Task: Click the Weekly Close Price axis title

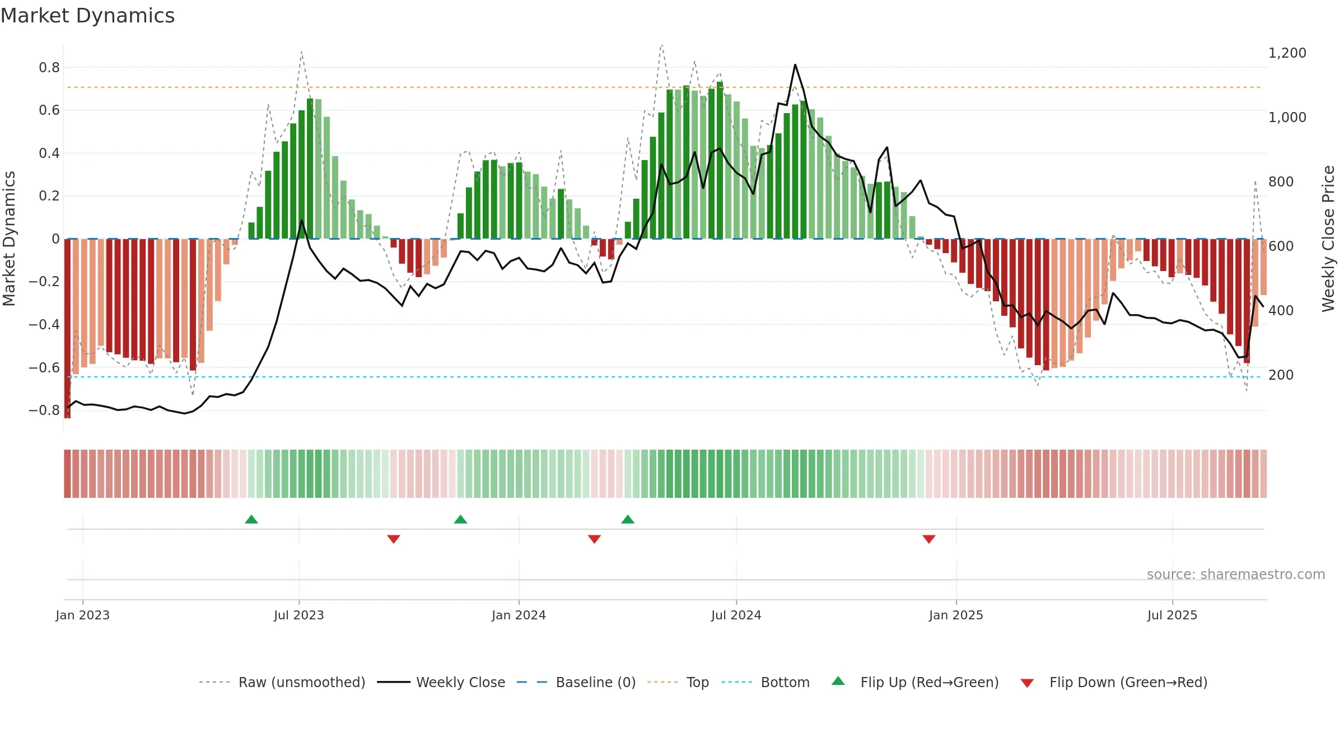Action: pyautogui.click(x=1328, y=239)
